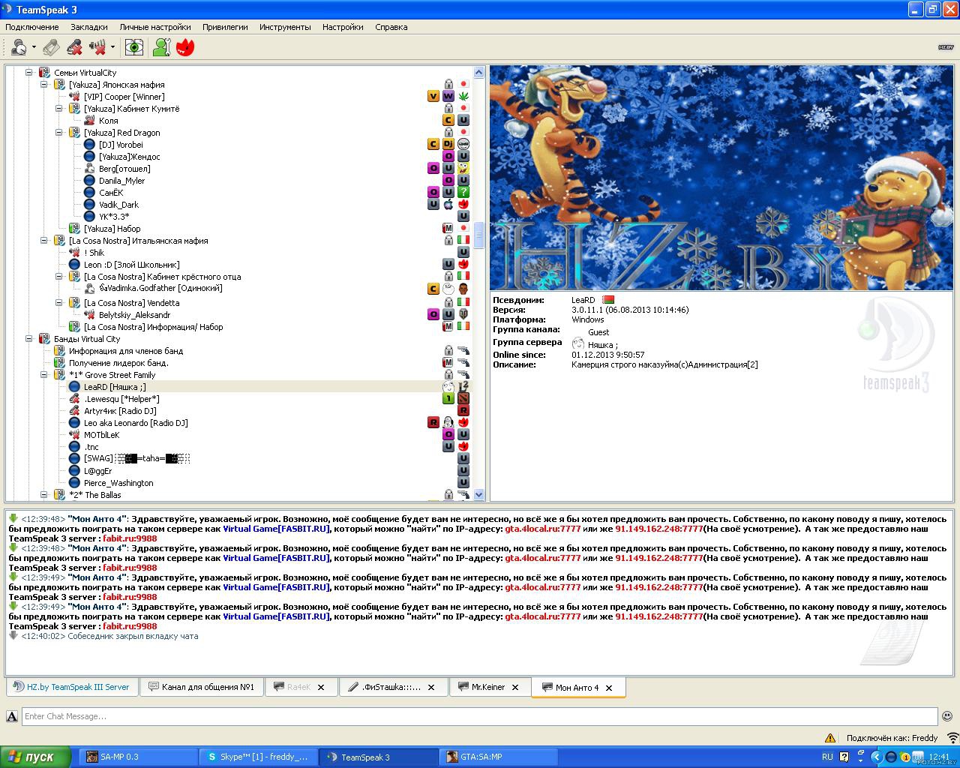Screen dimensions: 960x768
Task: Click Italian flag icon on Итальянская мафия row
Action: point(463,241)
